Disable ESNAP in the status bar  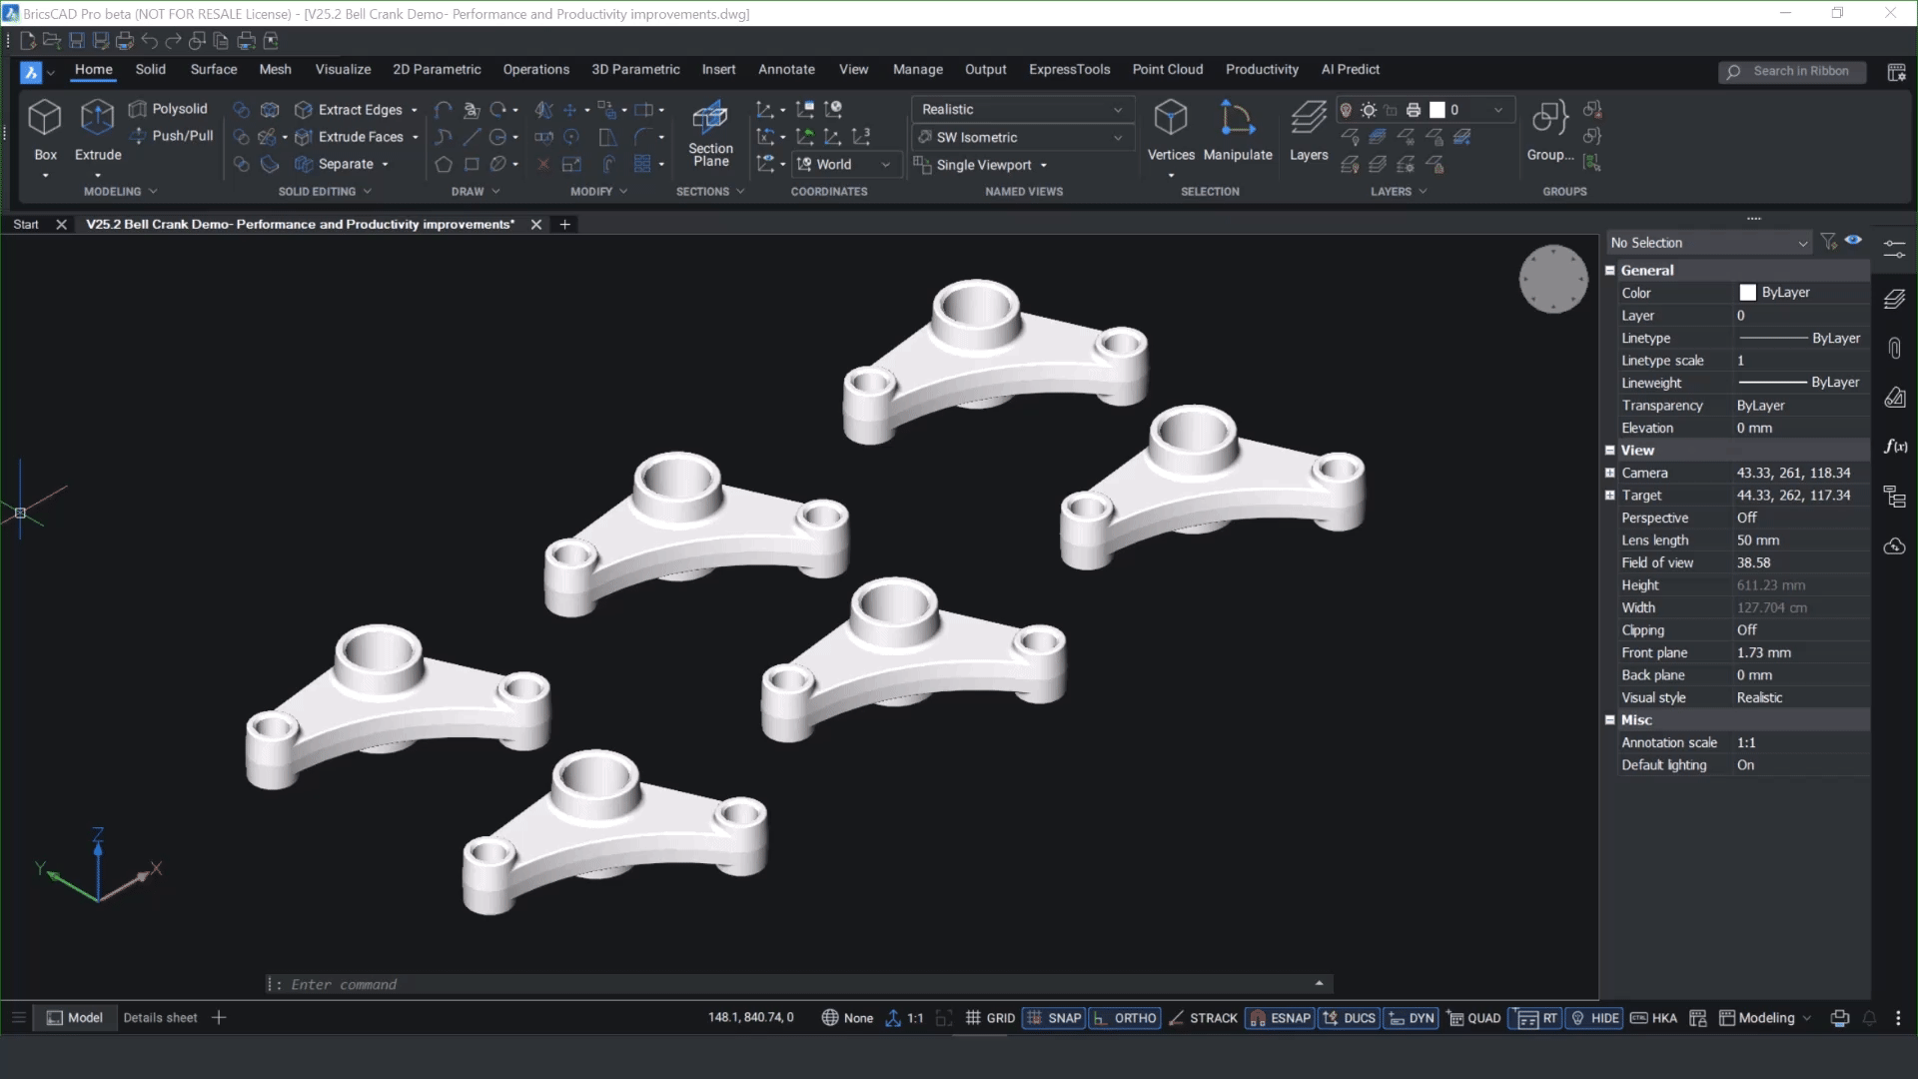1280,1017
